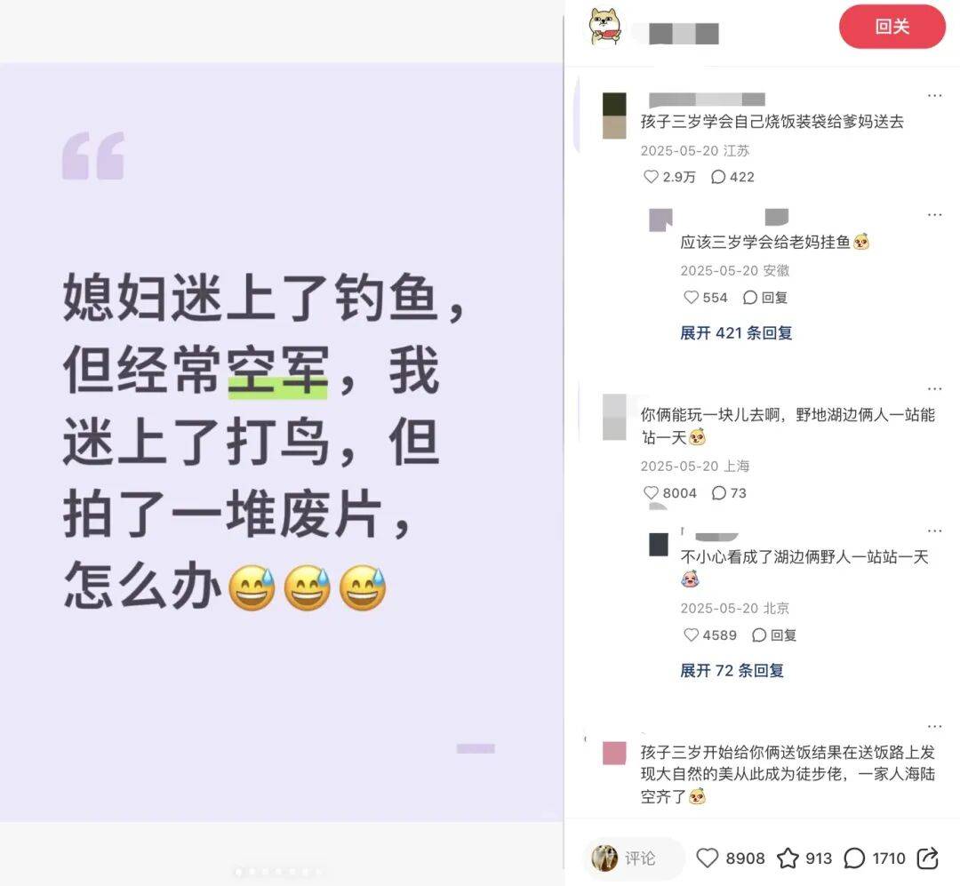
Task: Open replies bubble showing 422
Action: (718, 177)
